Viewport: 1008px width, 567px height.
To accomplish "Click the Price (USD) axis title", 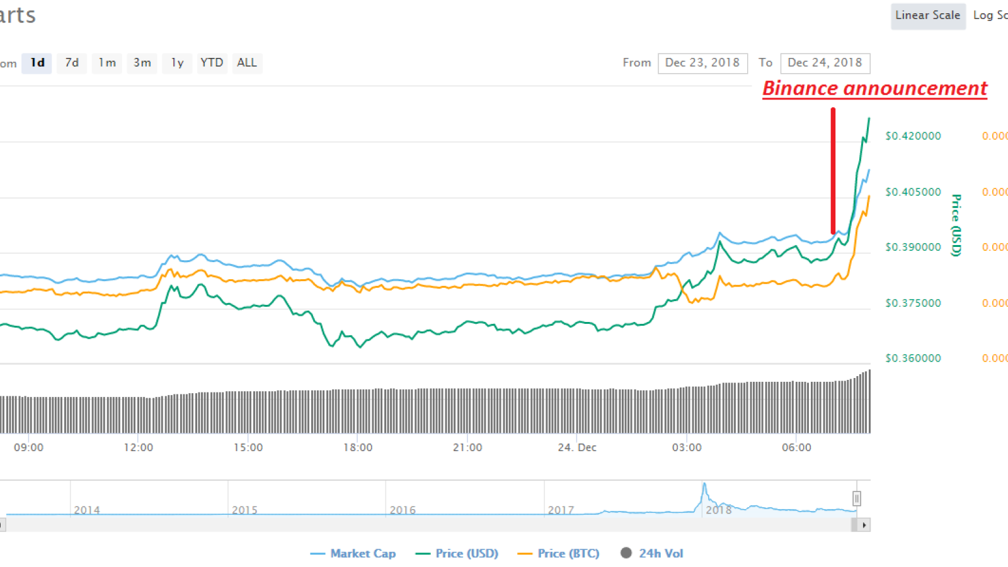I will pyautogui.click(x=956, y=225).
